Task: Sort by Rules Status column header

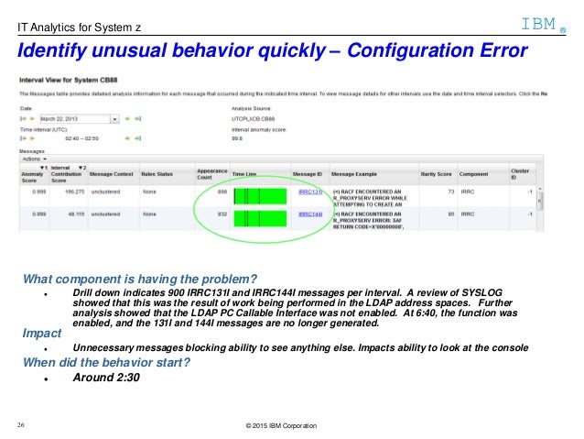Action: [157, 174]
